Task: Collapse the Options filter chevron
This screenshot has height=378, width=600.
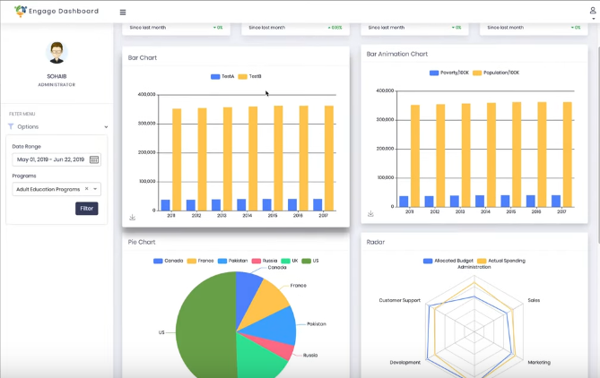Action: point(106,127)
